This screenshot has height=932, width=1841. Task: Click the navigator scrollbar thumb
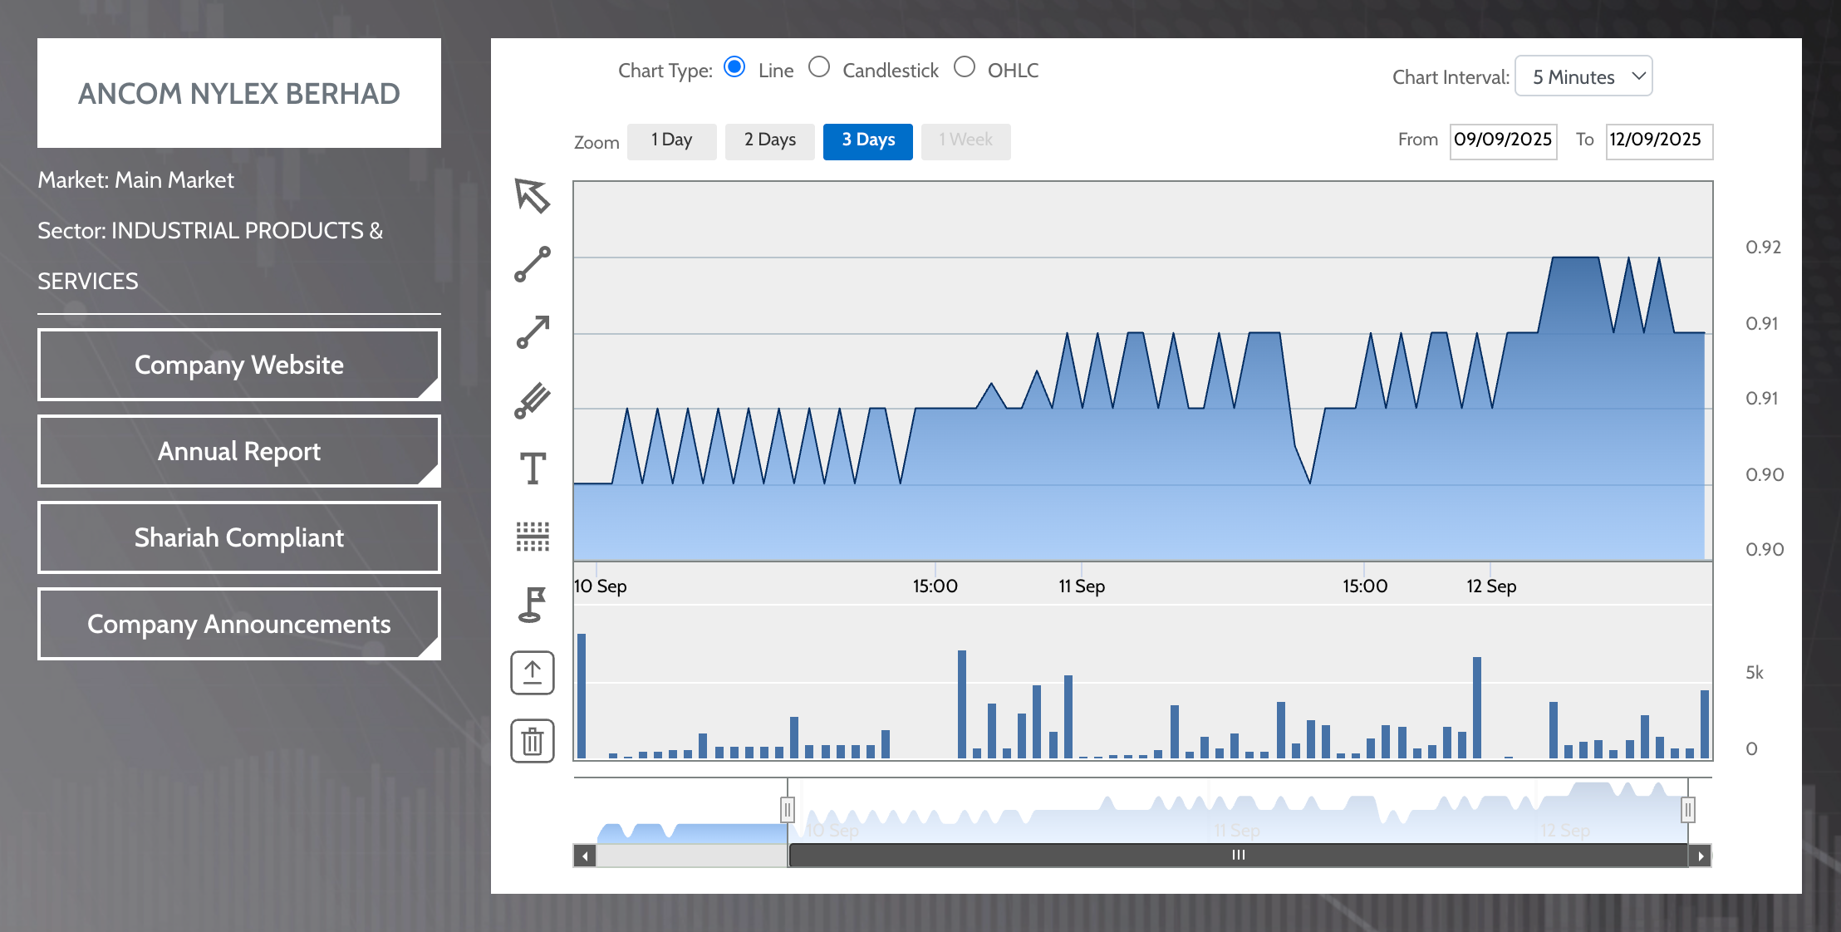pyautogui.click(x=1238, y=855)
